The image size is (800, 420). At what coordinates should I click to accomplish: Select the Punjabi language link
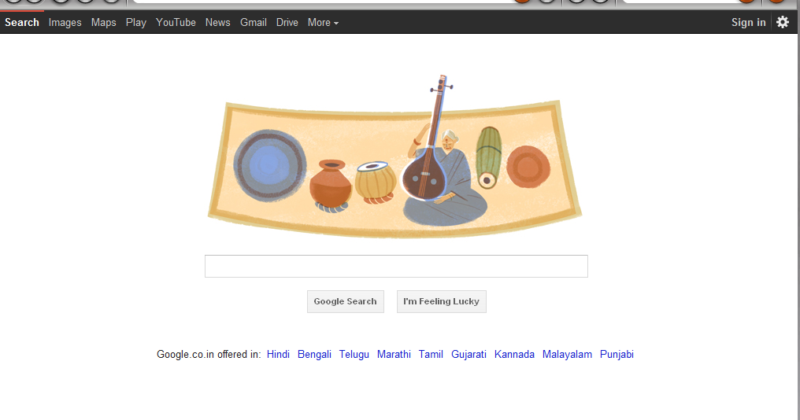click(x=617, y=354)
